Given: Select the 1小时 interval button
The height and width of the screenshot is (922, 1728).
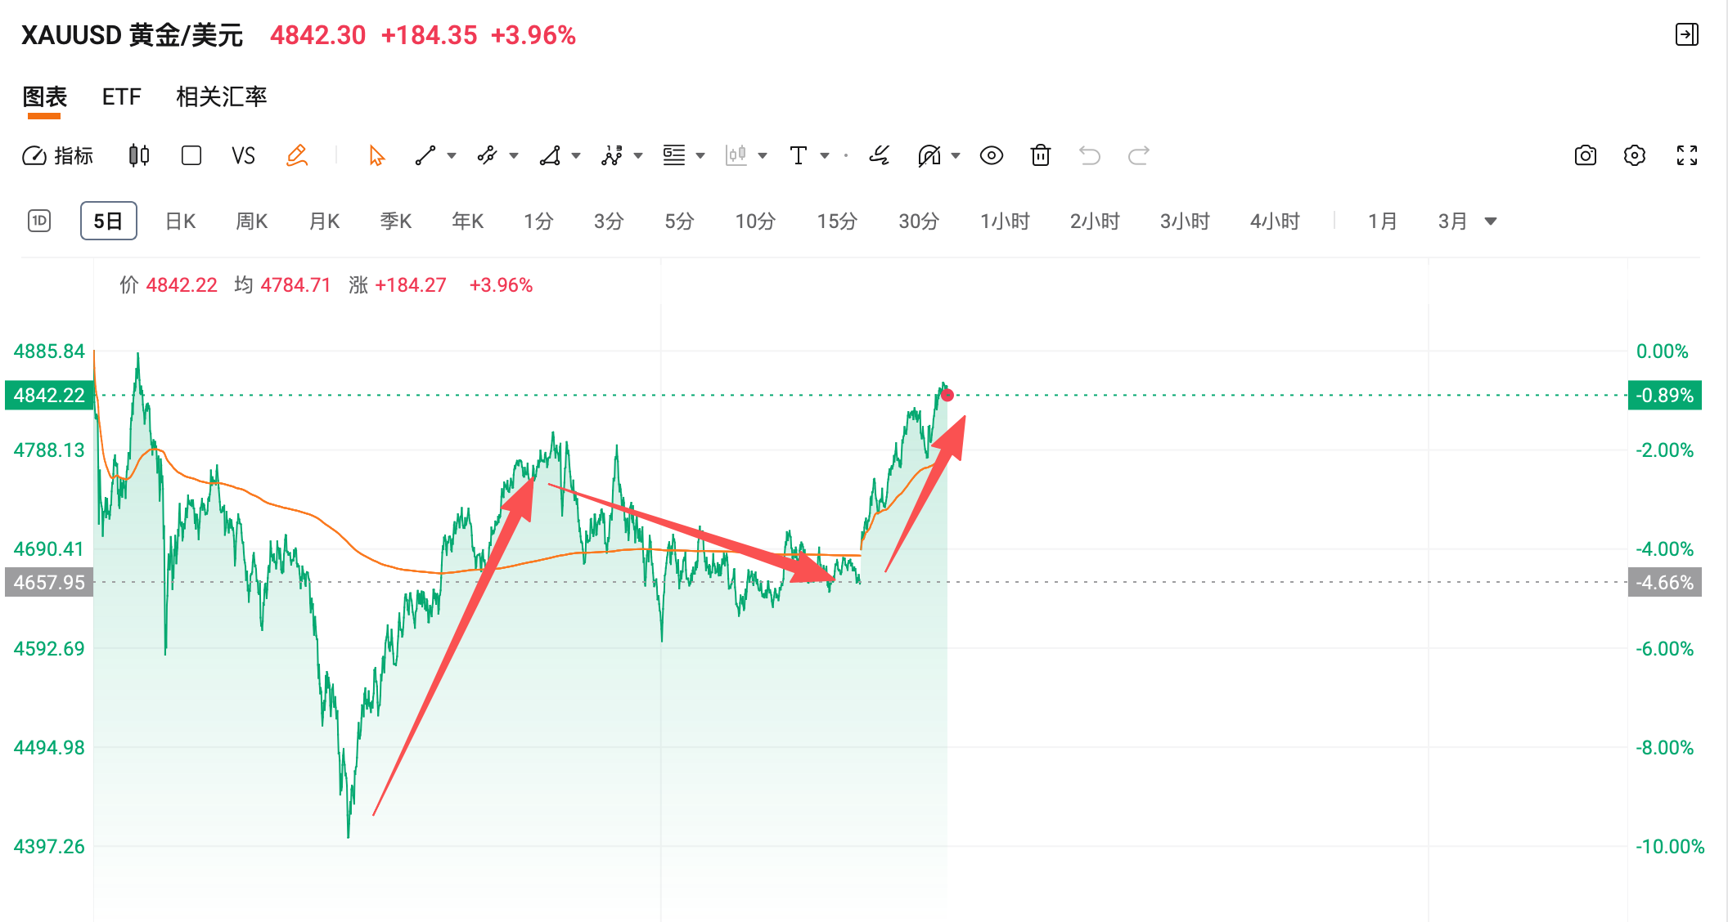Looking at the screenshot, I should 1004,221.
